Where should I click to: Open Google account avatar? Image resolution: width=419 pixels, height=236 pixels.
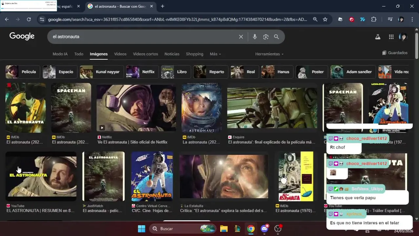tap(403, 37)
